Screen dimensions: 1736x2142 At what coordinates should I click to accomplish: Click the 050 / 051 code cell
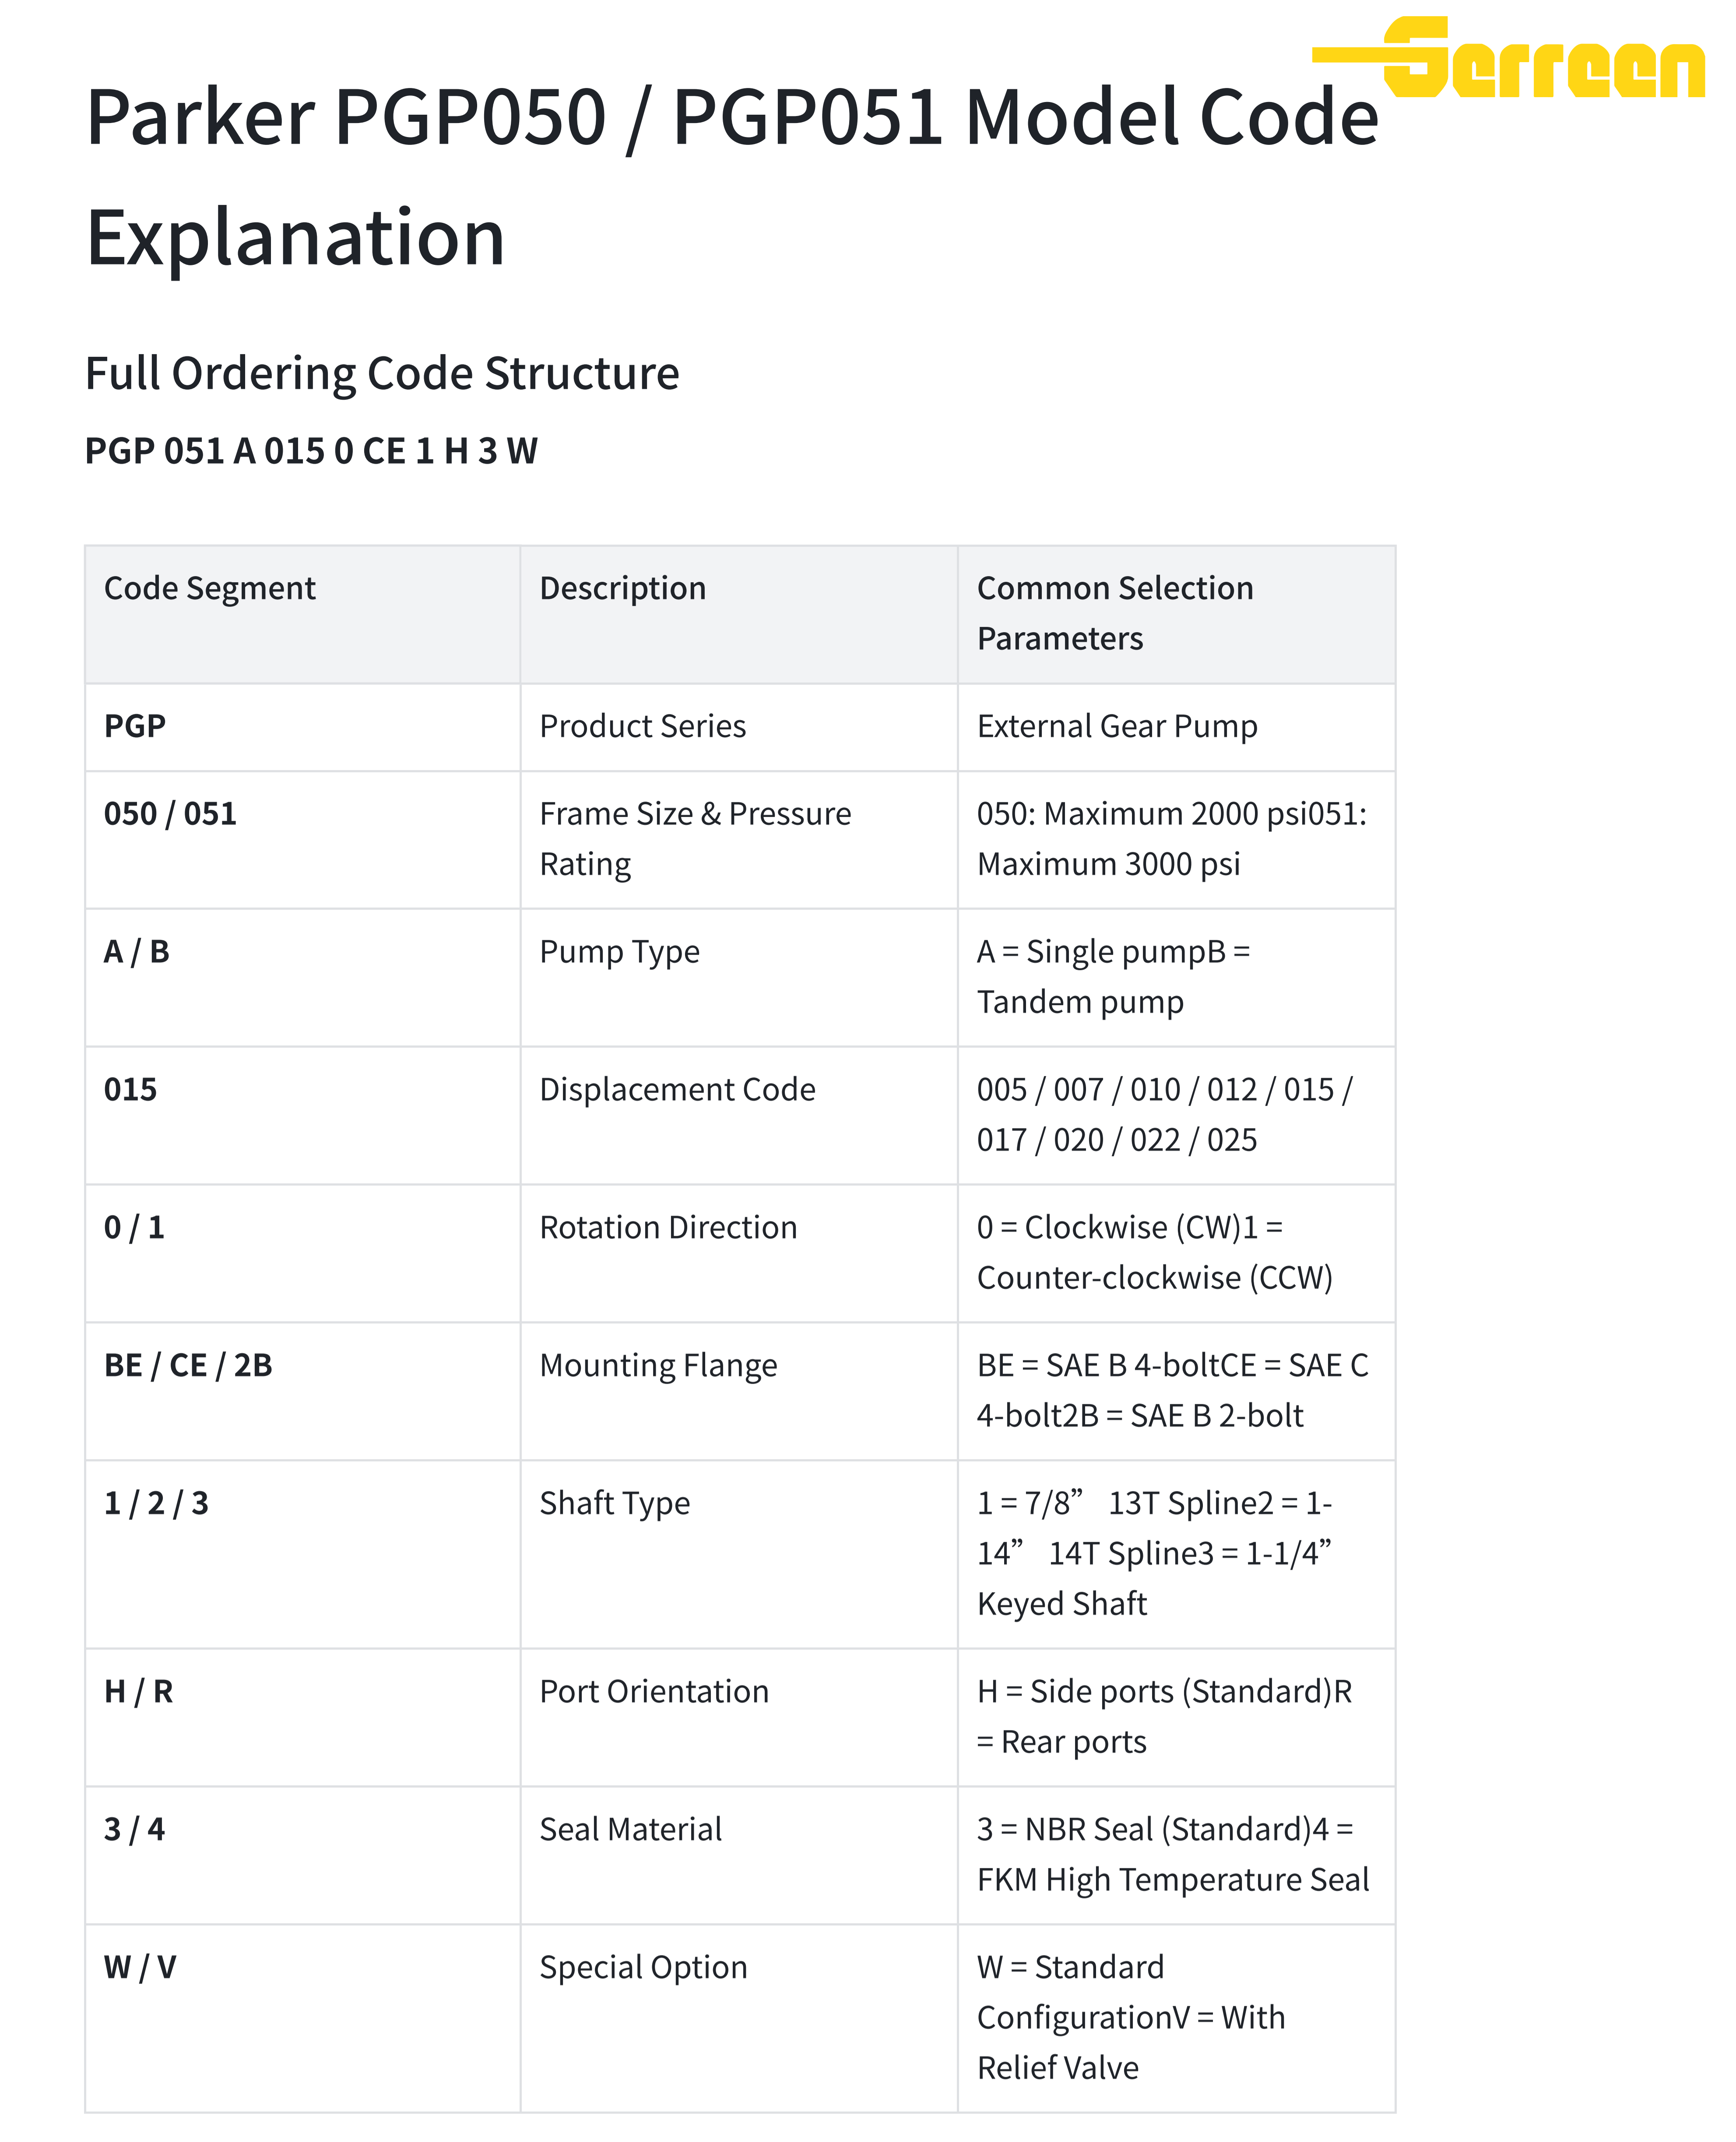[x=170, y=814]
